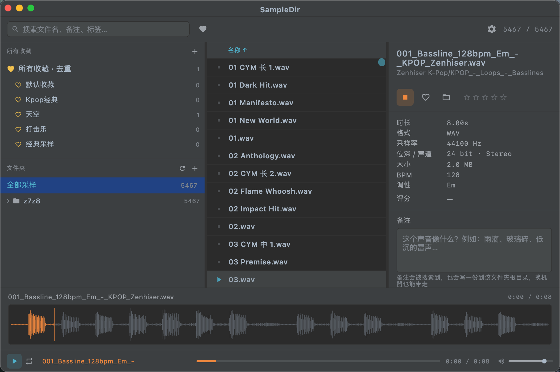The image size is (560, 372).
Task: Rate the sample two stars
Action: pyautogui.click(x=476, y=97)
